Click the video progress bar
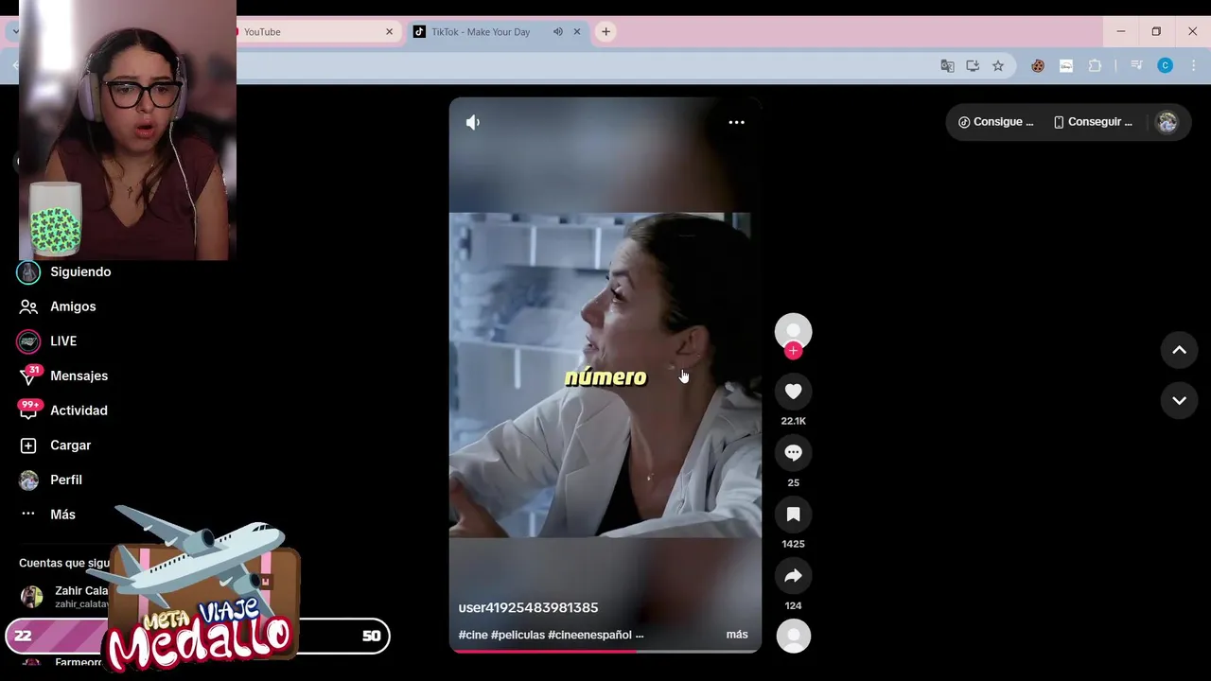1211x681 pixels. click(x=605, y=651)
